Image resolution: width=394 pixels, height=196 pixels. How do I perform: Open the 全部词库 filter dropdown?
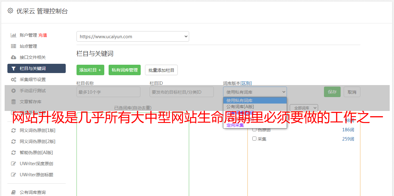[x=304, y=108]
